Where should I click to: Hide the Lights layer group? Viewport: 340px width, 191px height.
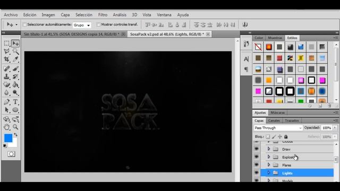(x=257, y=173)
